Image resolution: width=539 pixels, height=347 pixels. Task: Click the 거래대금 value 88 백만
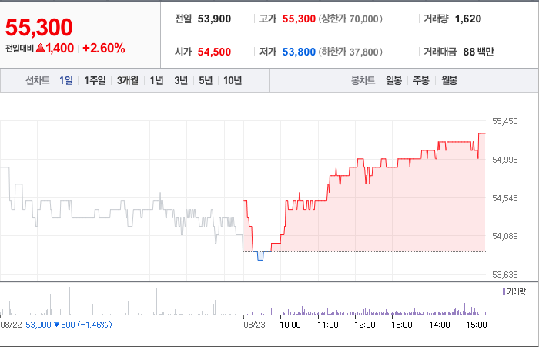click(x=478, y=52)
